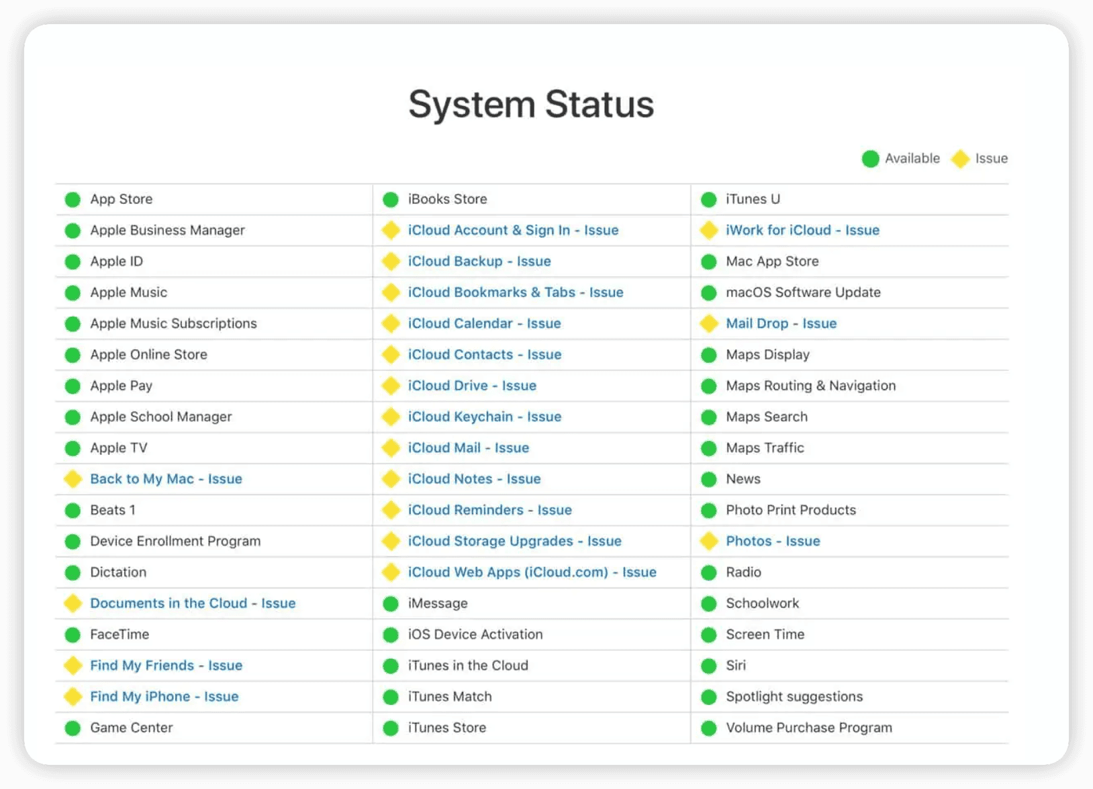
Task: Open iWork for iCloud issue link
Action: click(802, 230)
